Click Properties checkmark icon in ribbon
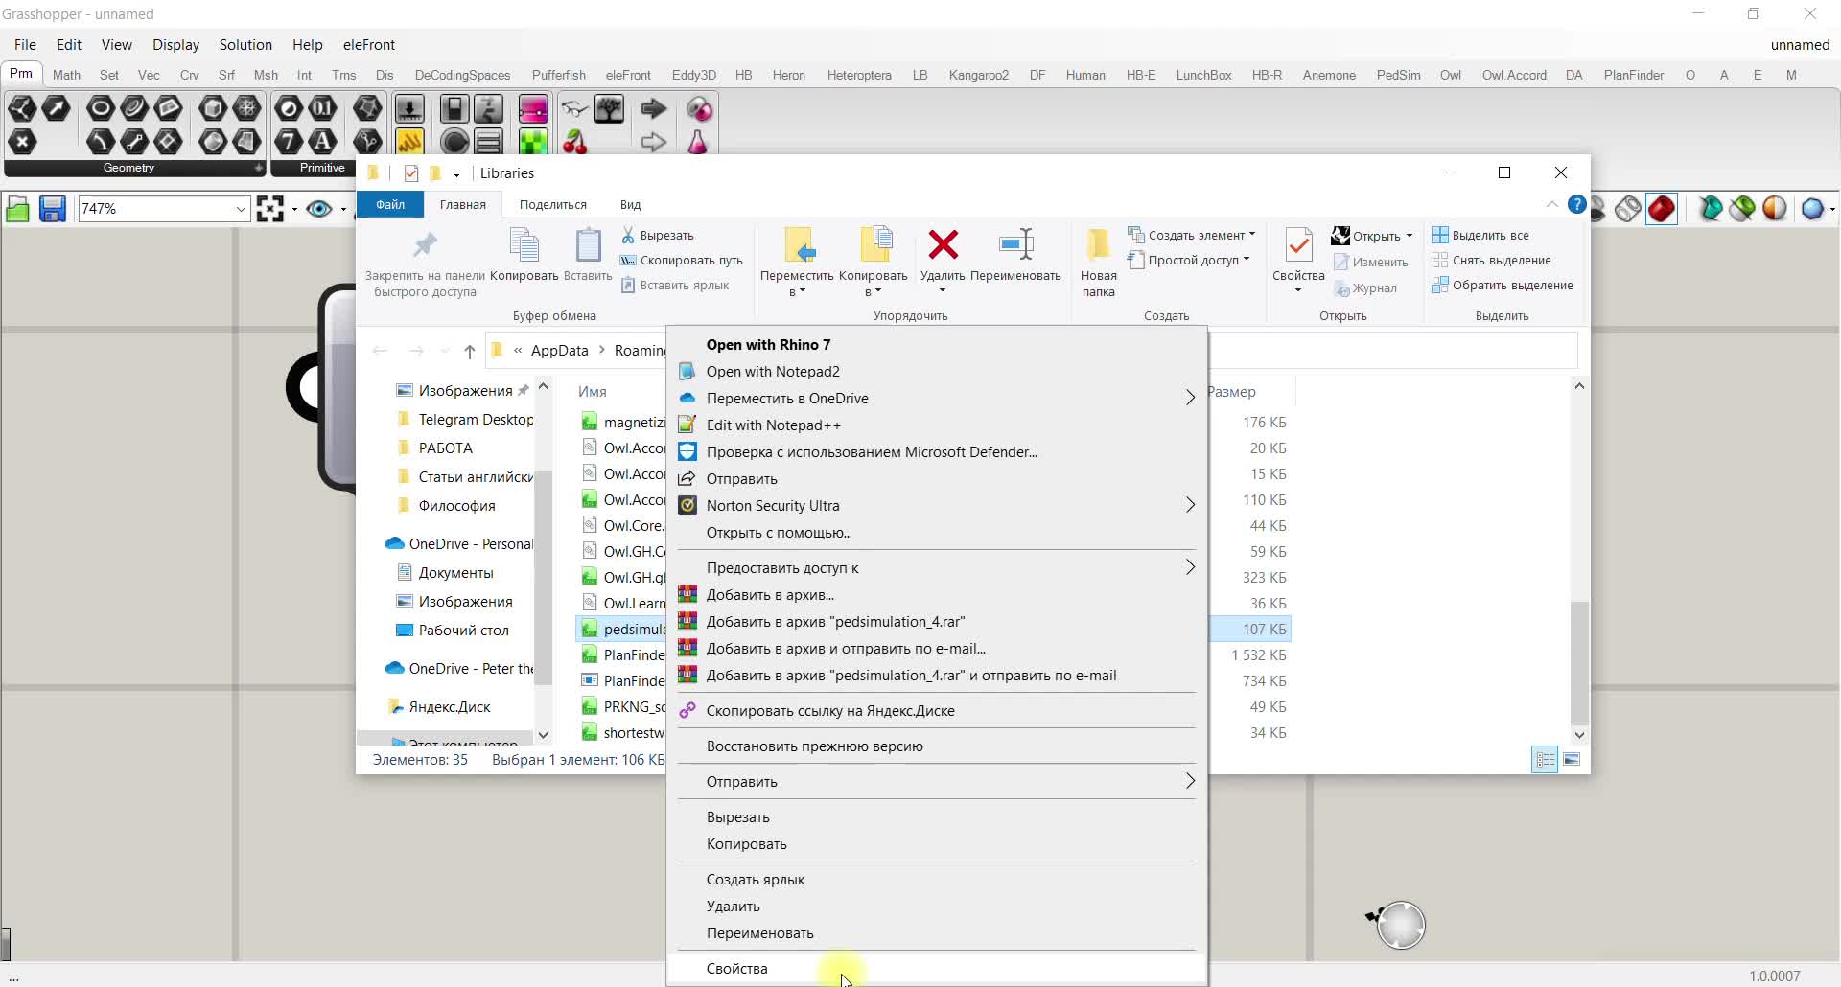 coord(1298,245)
